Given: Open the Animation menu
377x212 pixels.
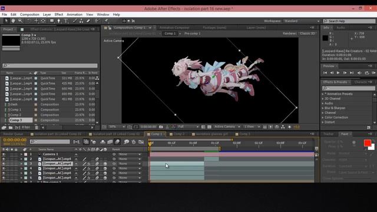Looking at the screenshot, I should click(x=75, y=14).
